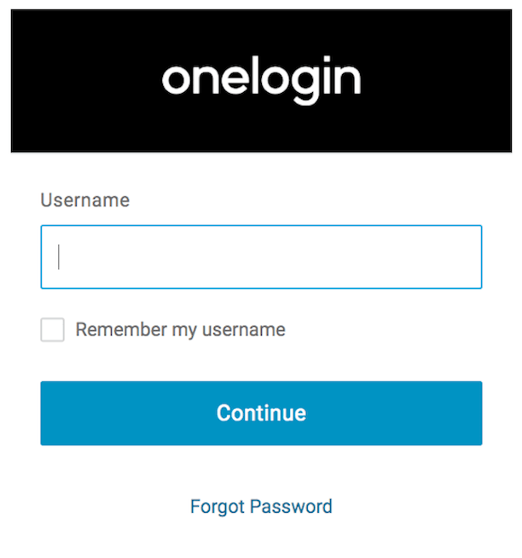This screenshot has width=522, height=558.
Task: Submit the form using Continue
Action: pyautogui.click(x=261, y=413)
